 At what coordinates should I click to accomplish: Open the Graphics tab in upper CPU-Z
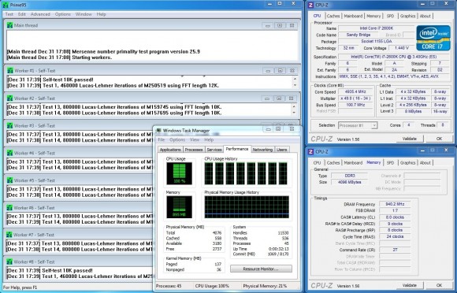[x=407, y=16]
